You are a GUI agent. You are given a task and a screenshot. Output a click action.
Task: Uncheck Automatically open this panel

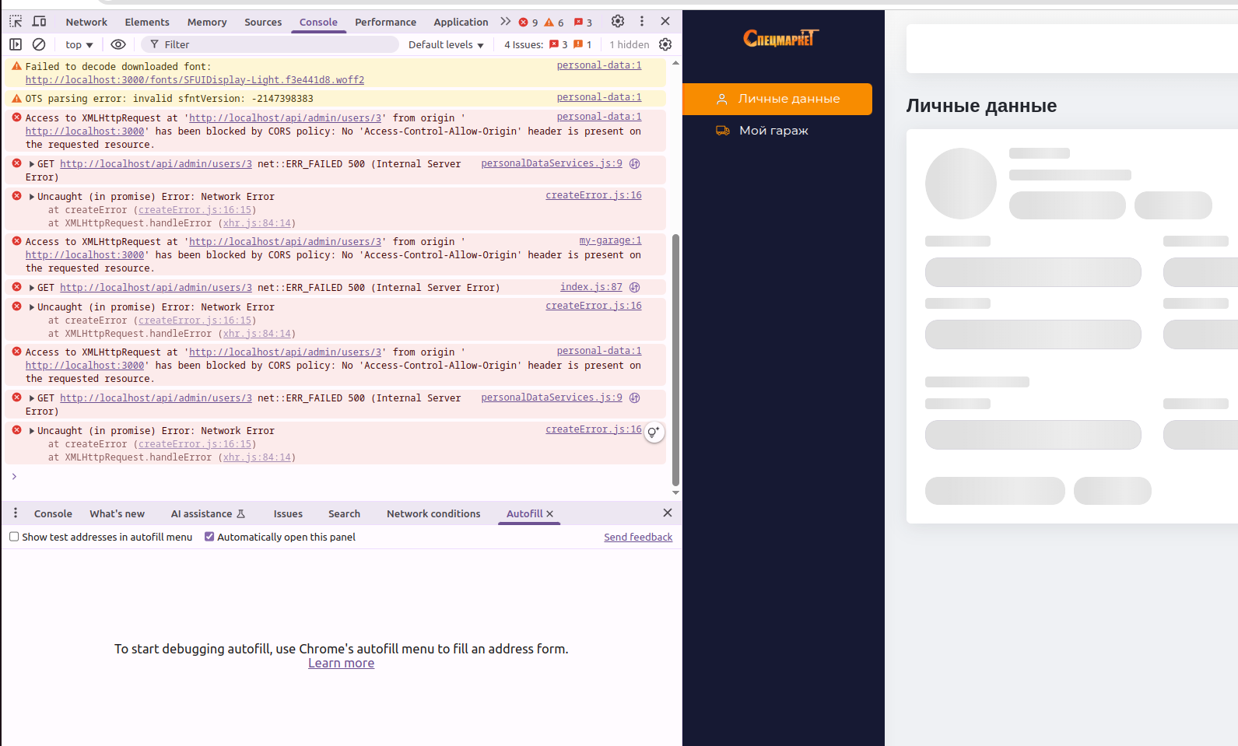point(209,537)
